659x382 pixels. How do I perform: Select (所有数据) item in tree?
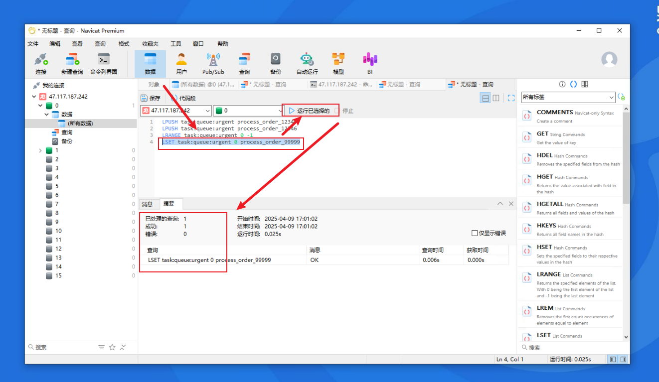click(x=80, y=124)
